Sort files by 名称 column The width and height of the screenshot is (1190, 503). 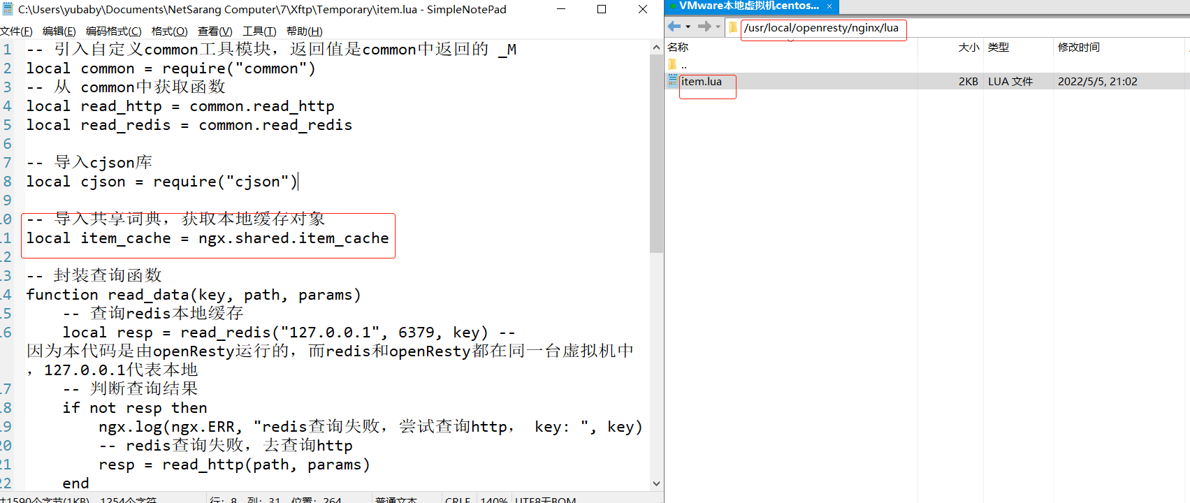678,47
